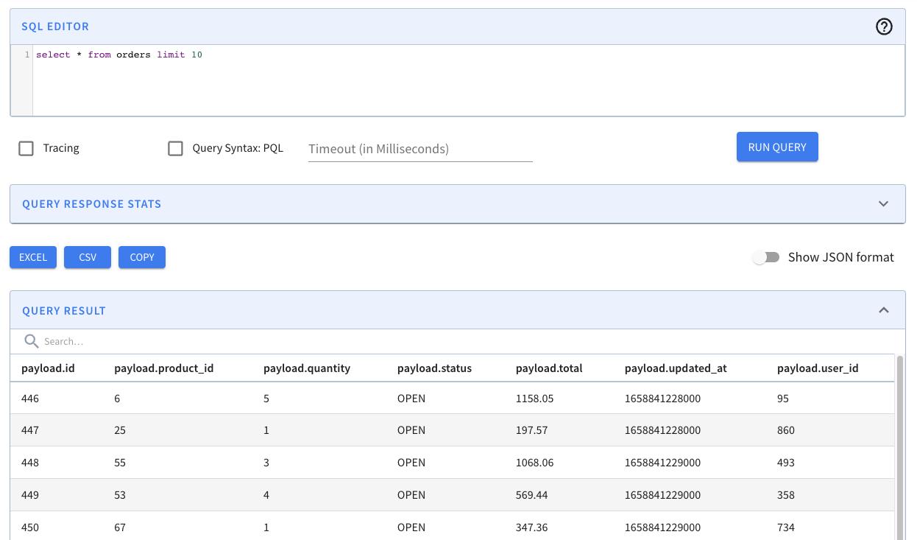Download results using the CSV button

pos(88,257)
